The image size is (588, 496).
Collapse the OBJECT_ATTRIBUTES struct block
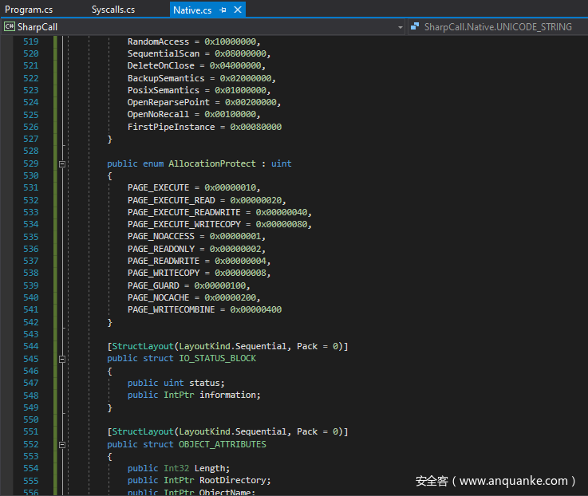tap(61, 444)
